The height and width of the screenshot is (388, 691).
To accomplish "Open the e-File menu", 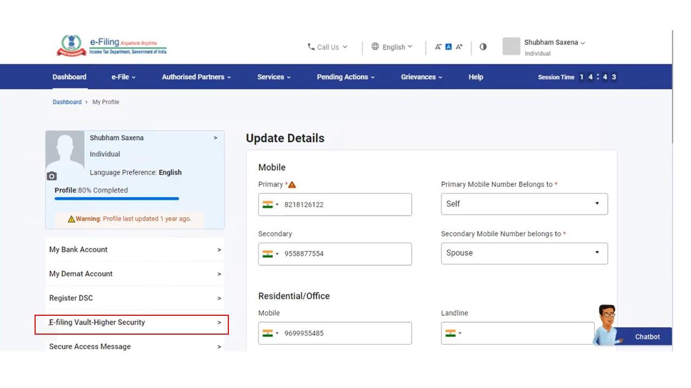I will pyautogui.click(x=123, y=77).
